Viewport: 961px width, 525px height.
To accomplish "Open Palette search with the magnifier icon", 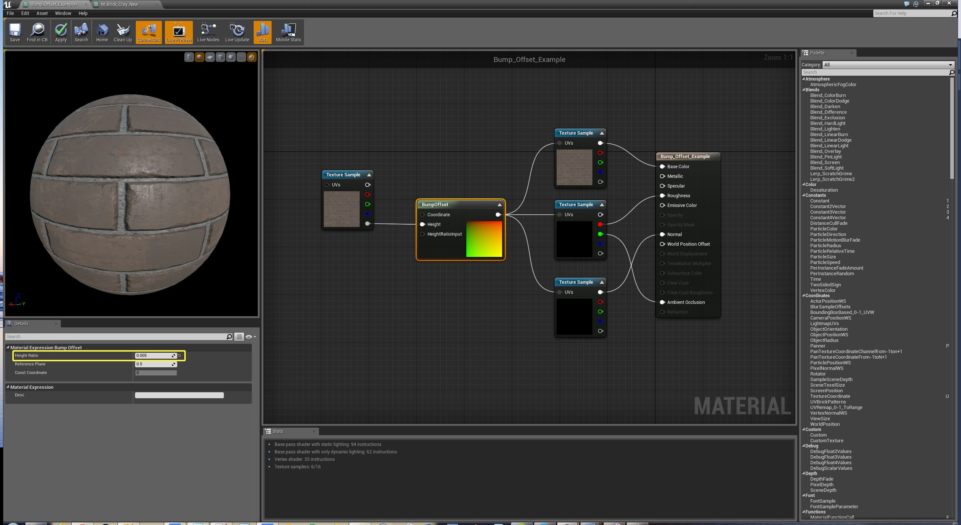I will point(952,72).
